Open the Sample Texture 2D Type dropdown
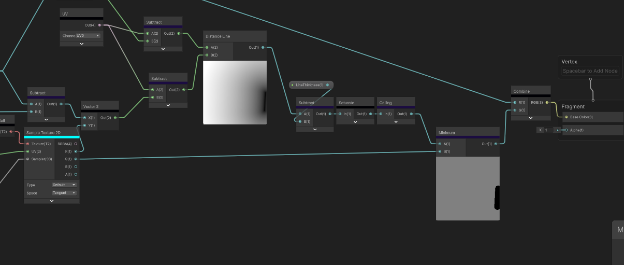Screen dimensions: 624x265 point(64,185)
